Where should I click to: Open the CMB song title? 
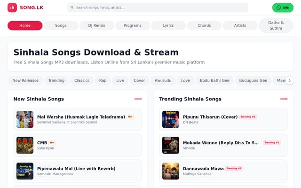[x=42, y=143]
